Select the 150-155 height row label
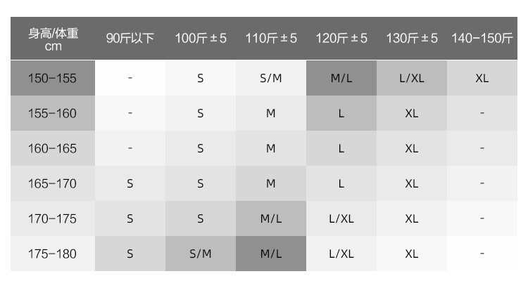 coord(53,78)
